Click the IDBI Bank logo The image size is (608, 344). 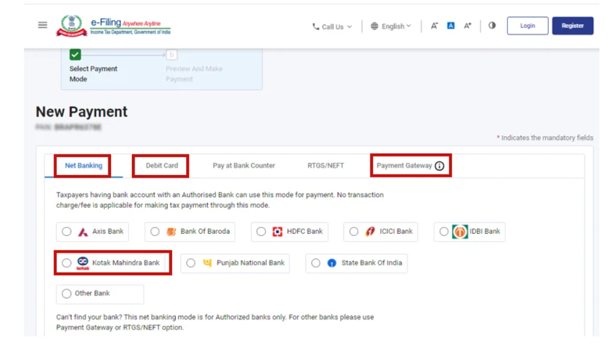coord(460,232)
